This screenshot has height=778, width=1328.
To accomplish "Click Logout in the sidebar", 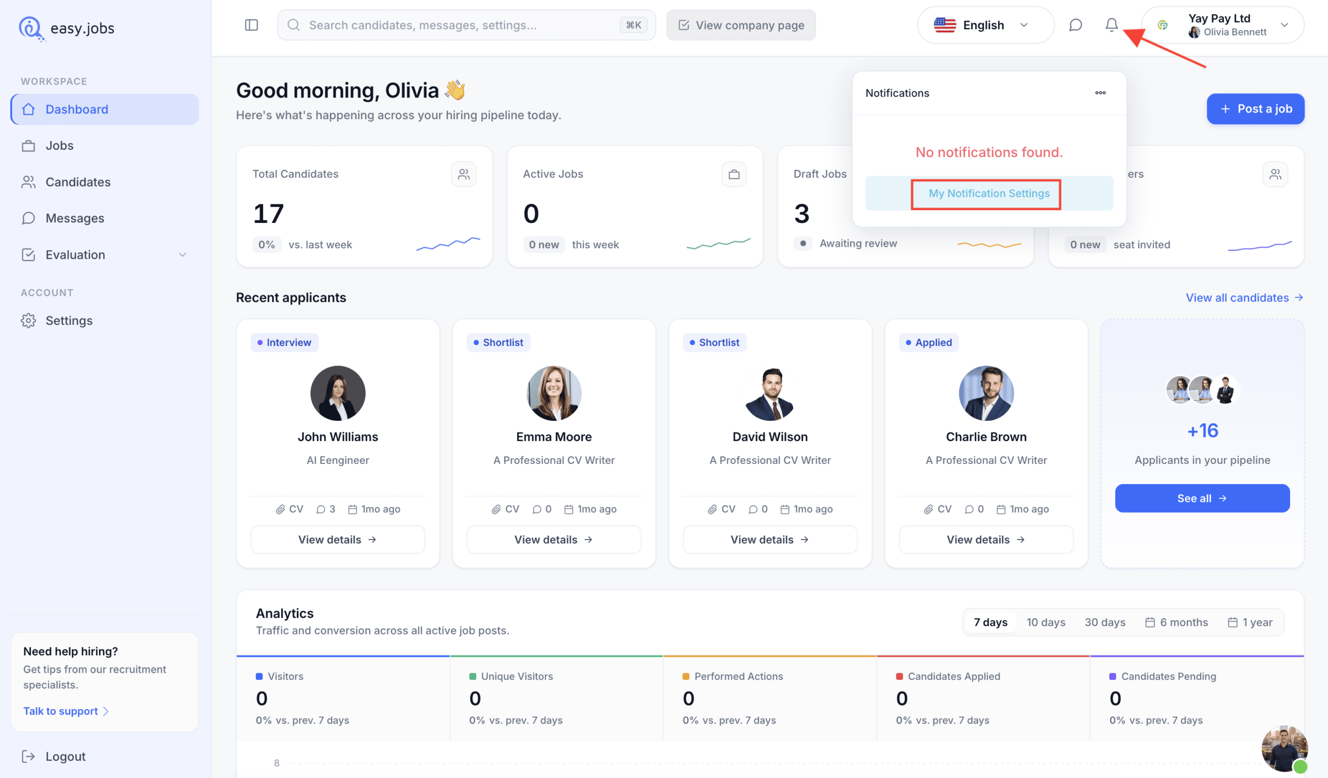I will tap(53, 756).
